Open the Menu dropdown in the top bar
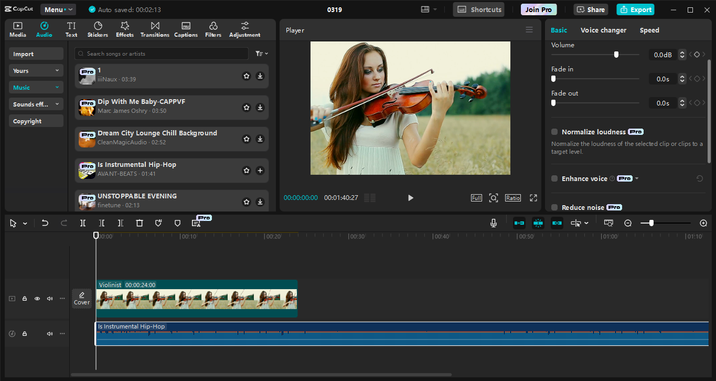716x381 pixels. coord(58,9)
